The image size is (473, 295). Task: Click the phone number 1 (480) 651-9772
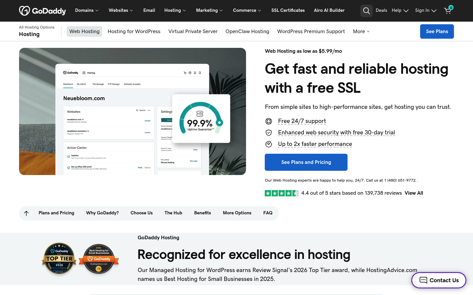pos(400,180)
